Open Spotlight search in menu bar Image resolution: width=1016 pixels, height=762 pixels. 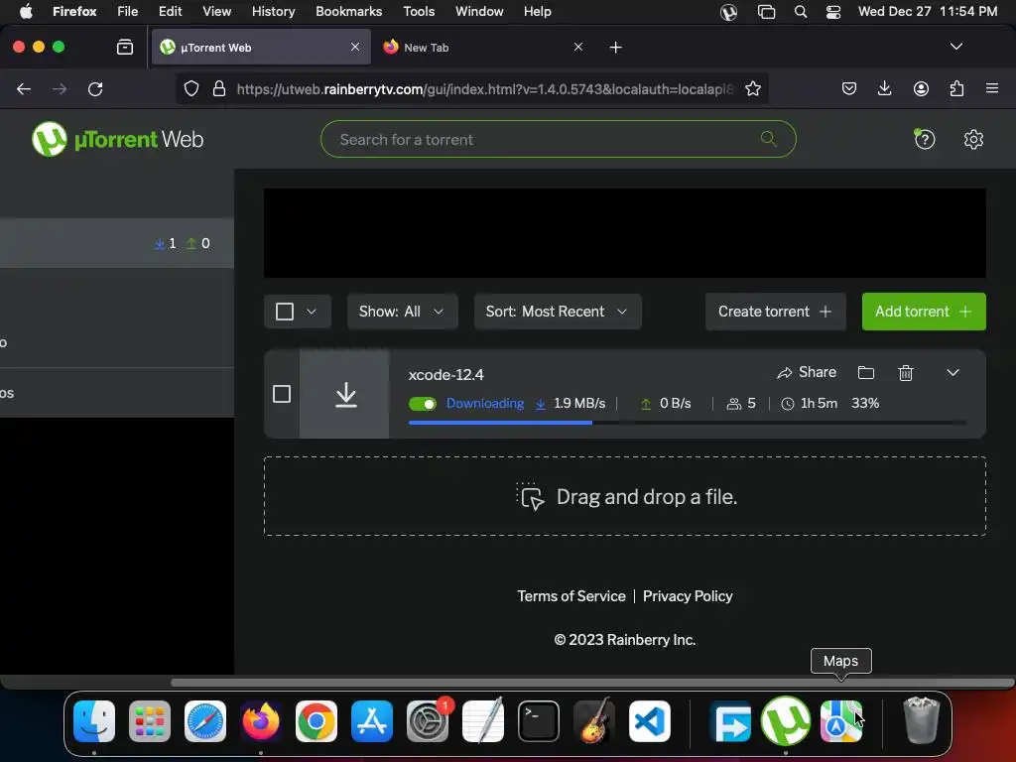801,12
